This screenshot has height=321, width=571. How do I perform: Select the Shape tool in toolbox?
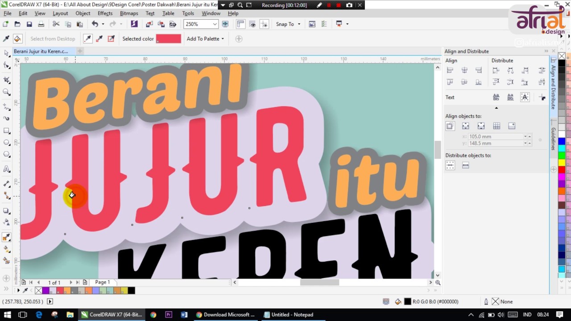click(x=6, y=66)
